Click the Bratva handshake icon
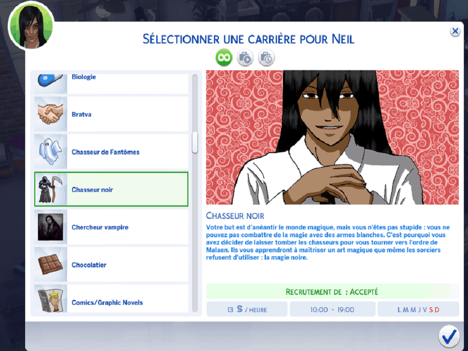 (51, 114)
